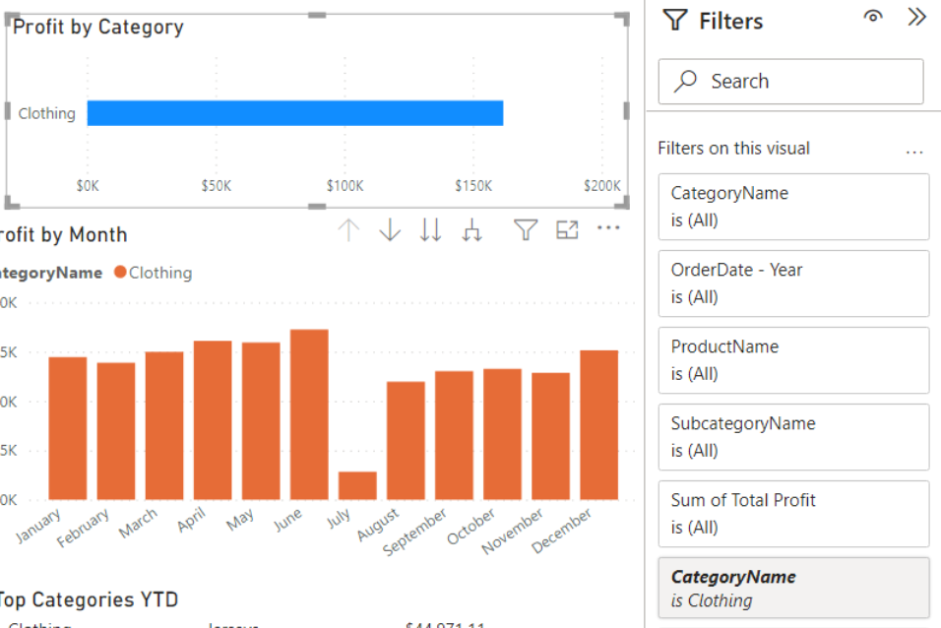Click the June column in chart

[309, 414]
